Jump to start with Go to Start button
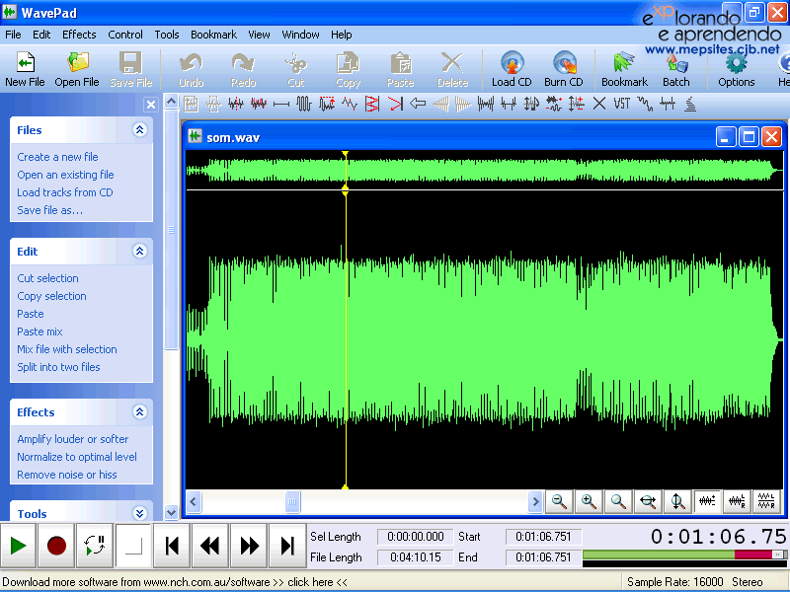This screenshot has width=790, height=592. [x=172, y=546]
